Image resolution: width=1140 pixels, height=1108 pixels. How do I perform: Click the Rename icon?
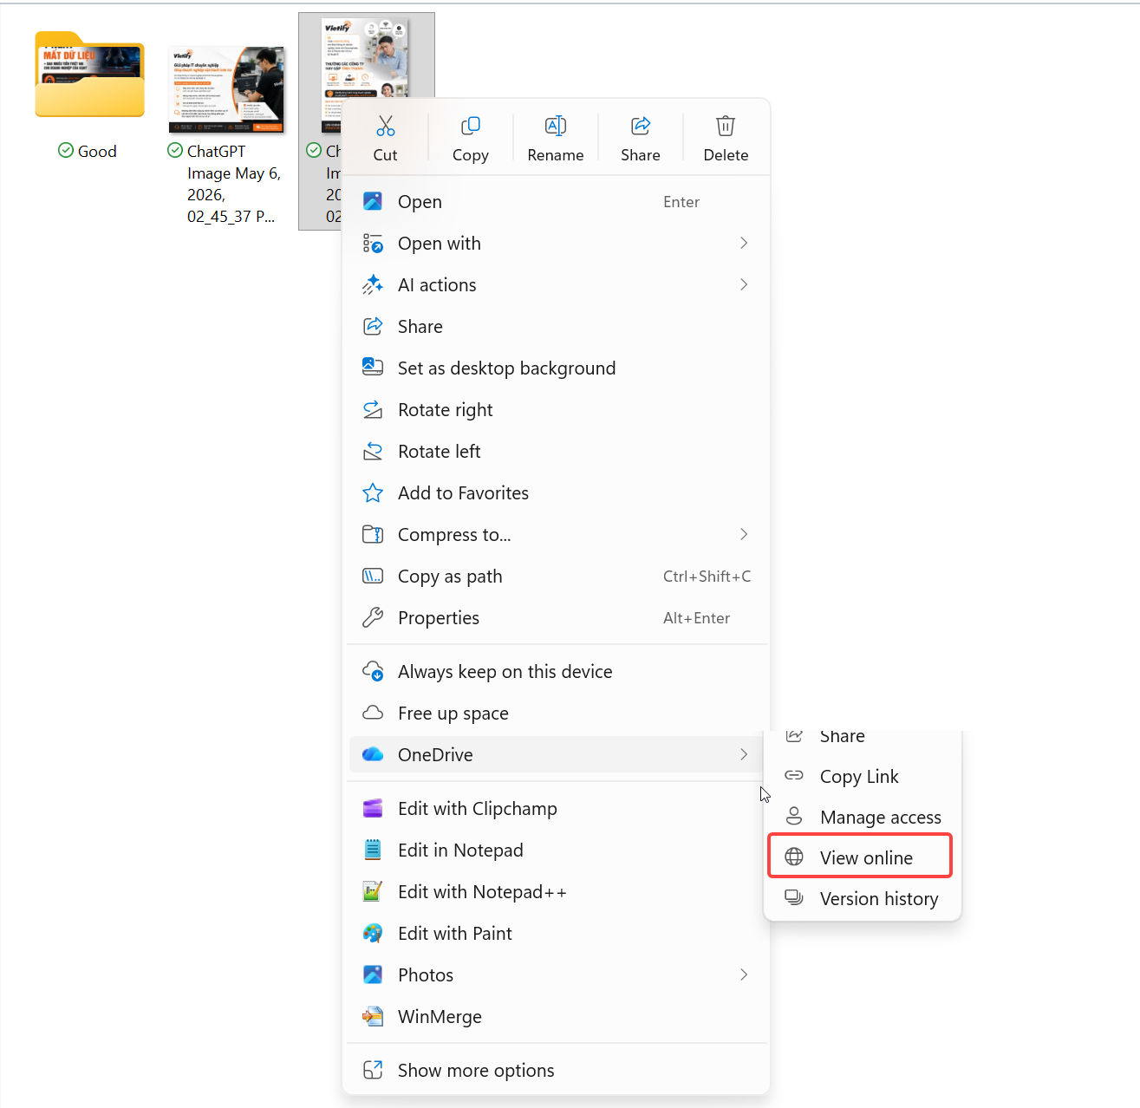coord(556,127)
